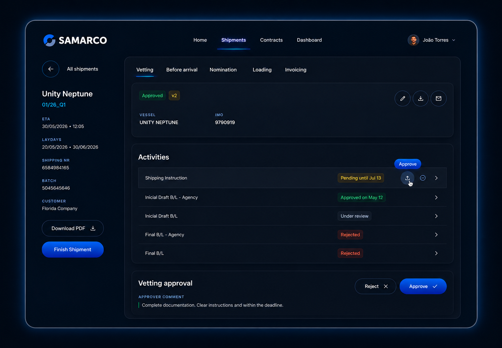Click the Unity Neptune shipment title
The image size is (502, 348).
click(x=67, y=94)
